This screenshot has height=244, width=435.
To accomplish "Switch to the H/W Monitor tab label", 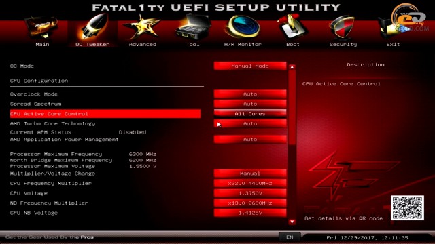I will click(x=243, y=44).
